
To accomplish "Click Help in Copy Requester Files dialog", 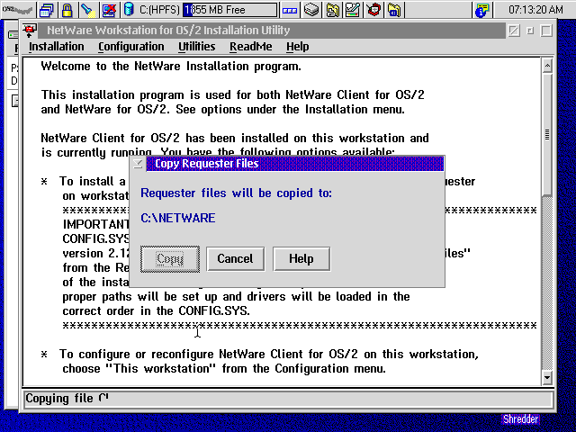I will (301, 259).
